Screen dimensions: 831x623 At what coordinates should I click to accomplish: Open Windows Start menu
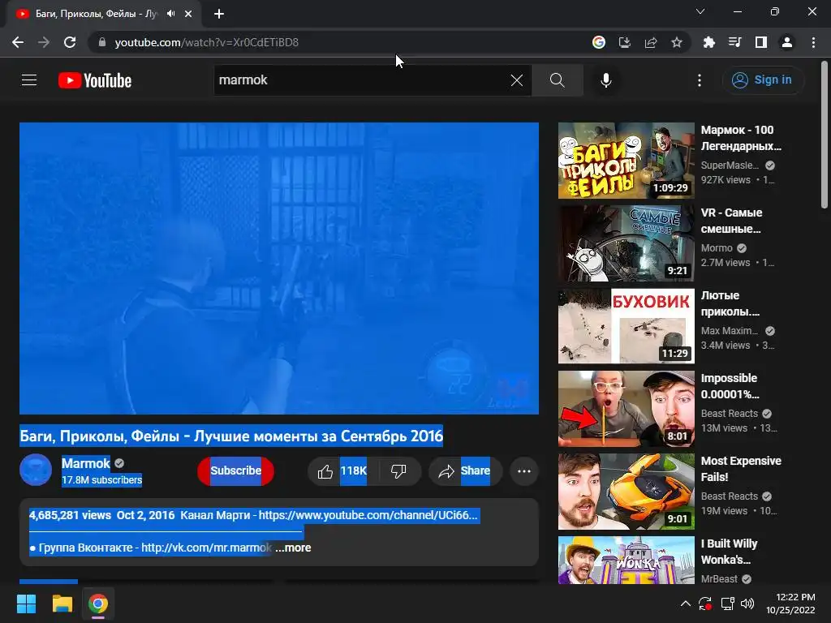(x=26, y=604)
